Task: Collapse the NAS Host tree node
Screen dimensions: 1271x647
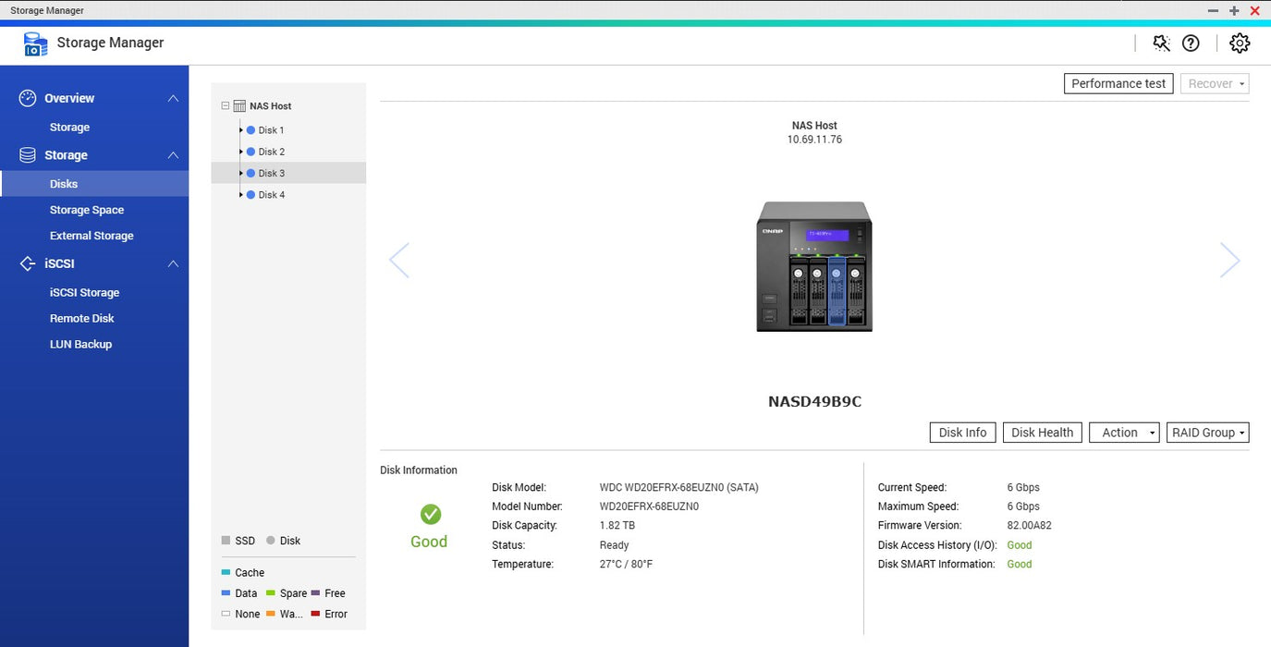Action: coord(226,106)
